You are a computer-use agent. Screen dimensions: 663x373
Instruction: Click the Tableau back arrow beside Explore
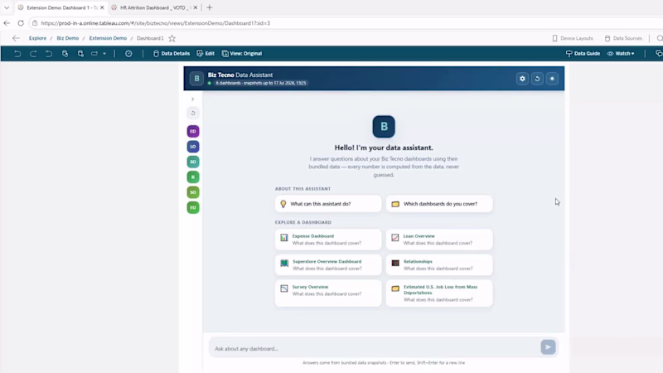pos(16,38)
